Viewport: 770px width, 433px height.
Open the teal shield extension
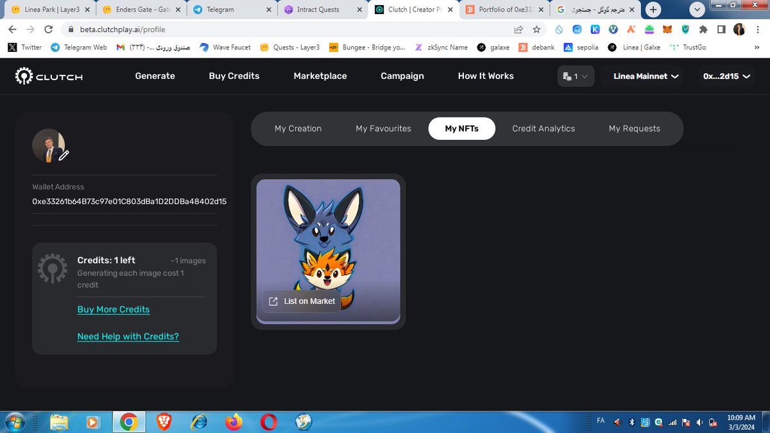click(686, 30)
